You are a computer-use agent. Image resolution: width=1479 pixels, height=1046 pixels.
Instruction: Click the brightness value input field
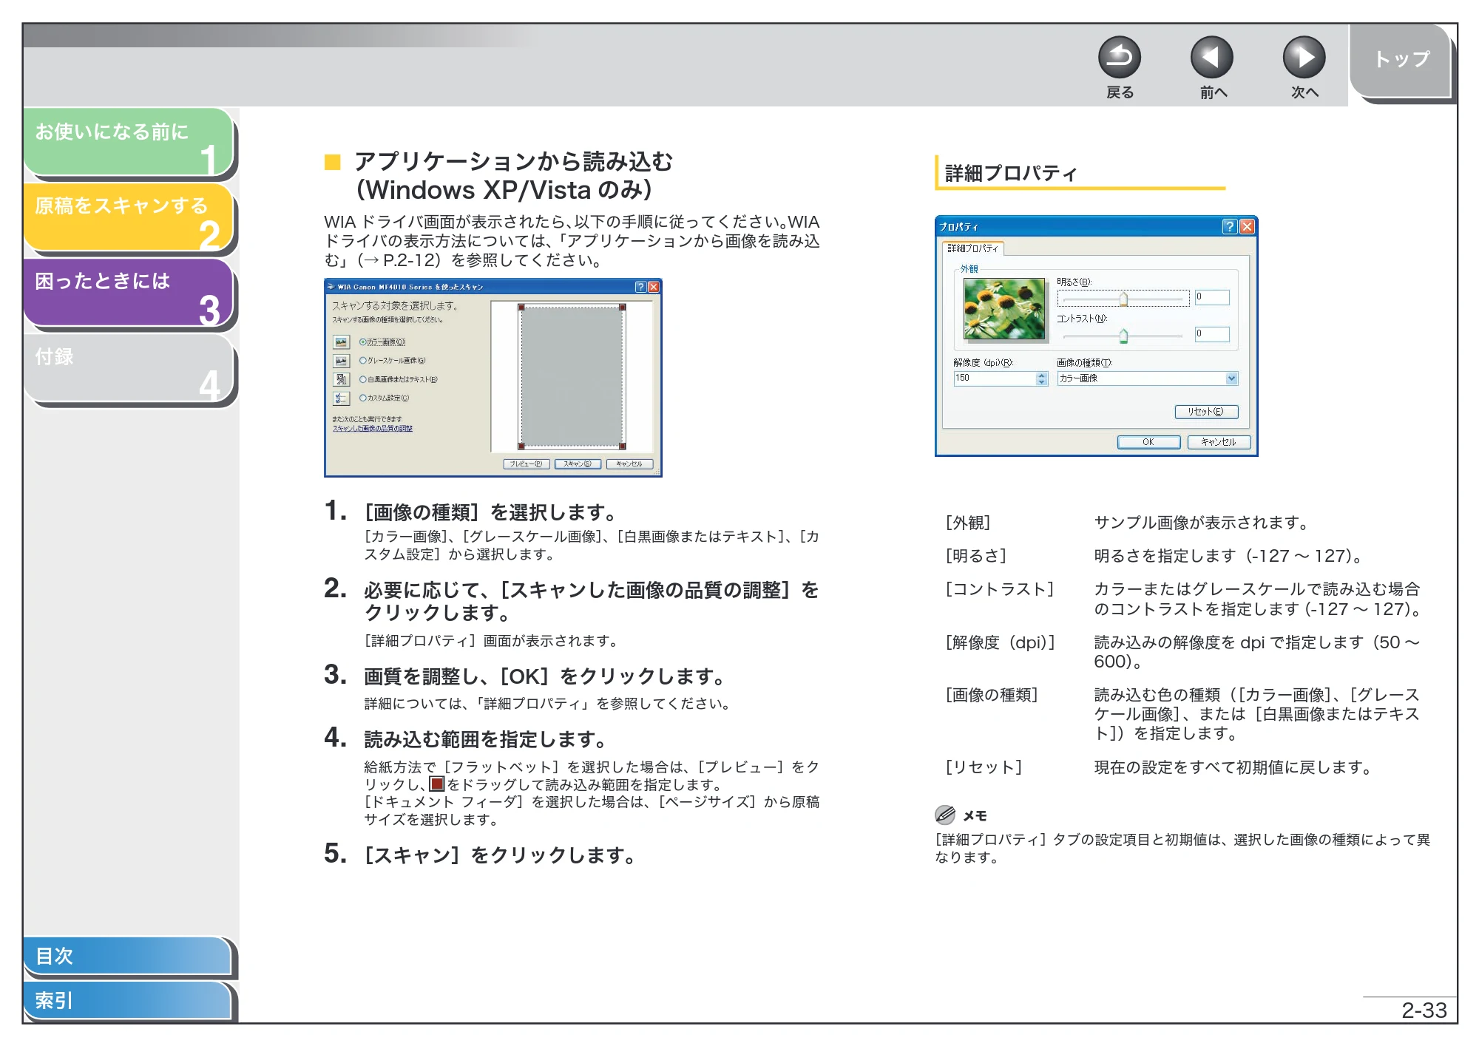pos(1212,297)
